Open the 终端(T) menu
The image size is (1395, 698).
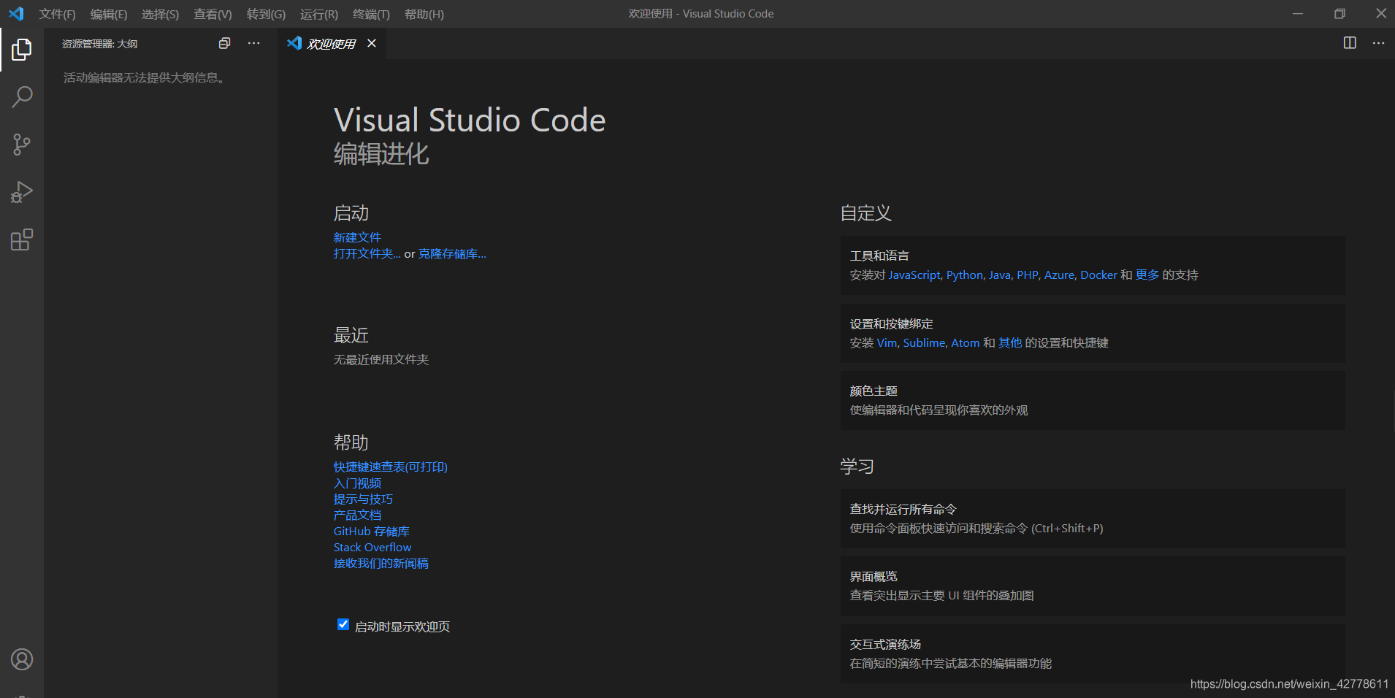(x=371, y=14)
